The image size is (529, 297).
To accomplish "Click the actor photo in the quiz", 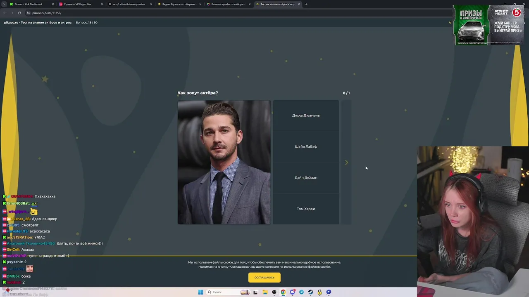I will tap(224, 163).
